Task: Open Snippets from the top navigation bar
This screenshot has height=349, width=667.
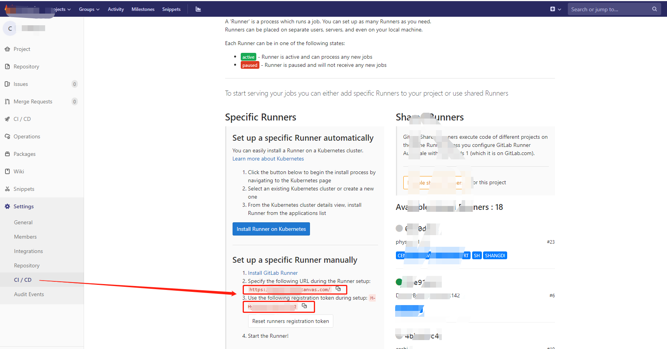Action: point(172,9)
